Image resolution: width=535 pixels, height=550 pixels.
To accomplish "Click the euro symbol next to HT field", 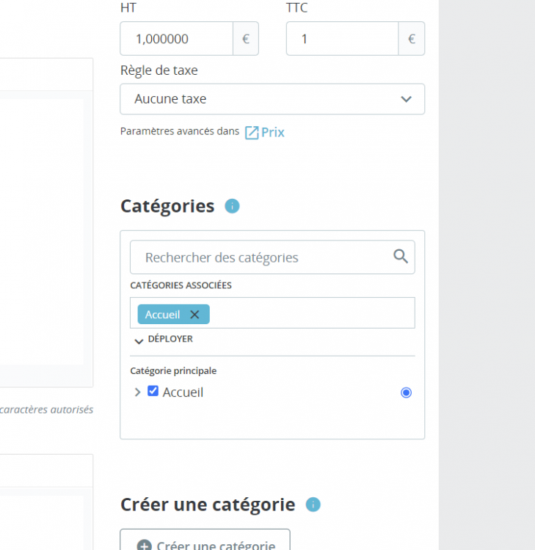I will pos(246,39).
